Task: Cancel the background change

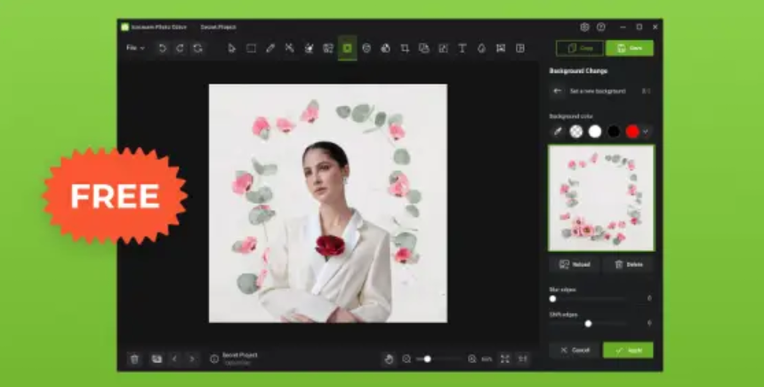Action: pos(575,350)
